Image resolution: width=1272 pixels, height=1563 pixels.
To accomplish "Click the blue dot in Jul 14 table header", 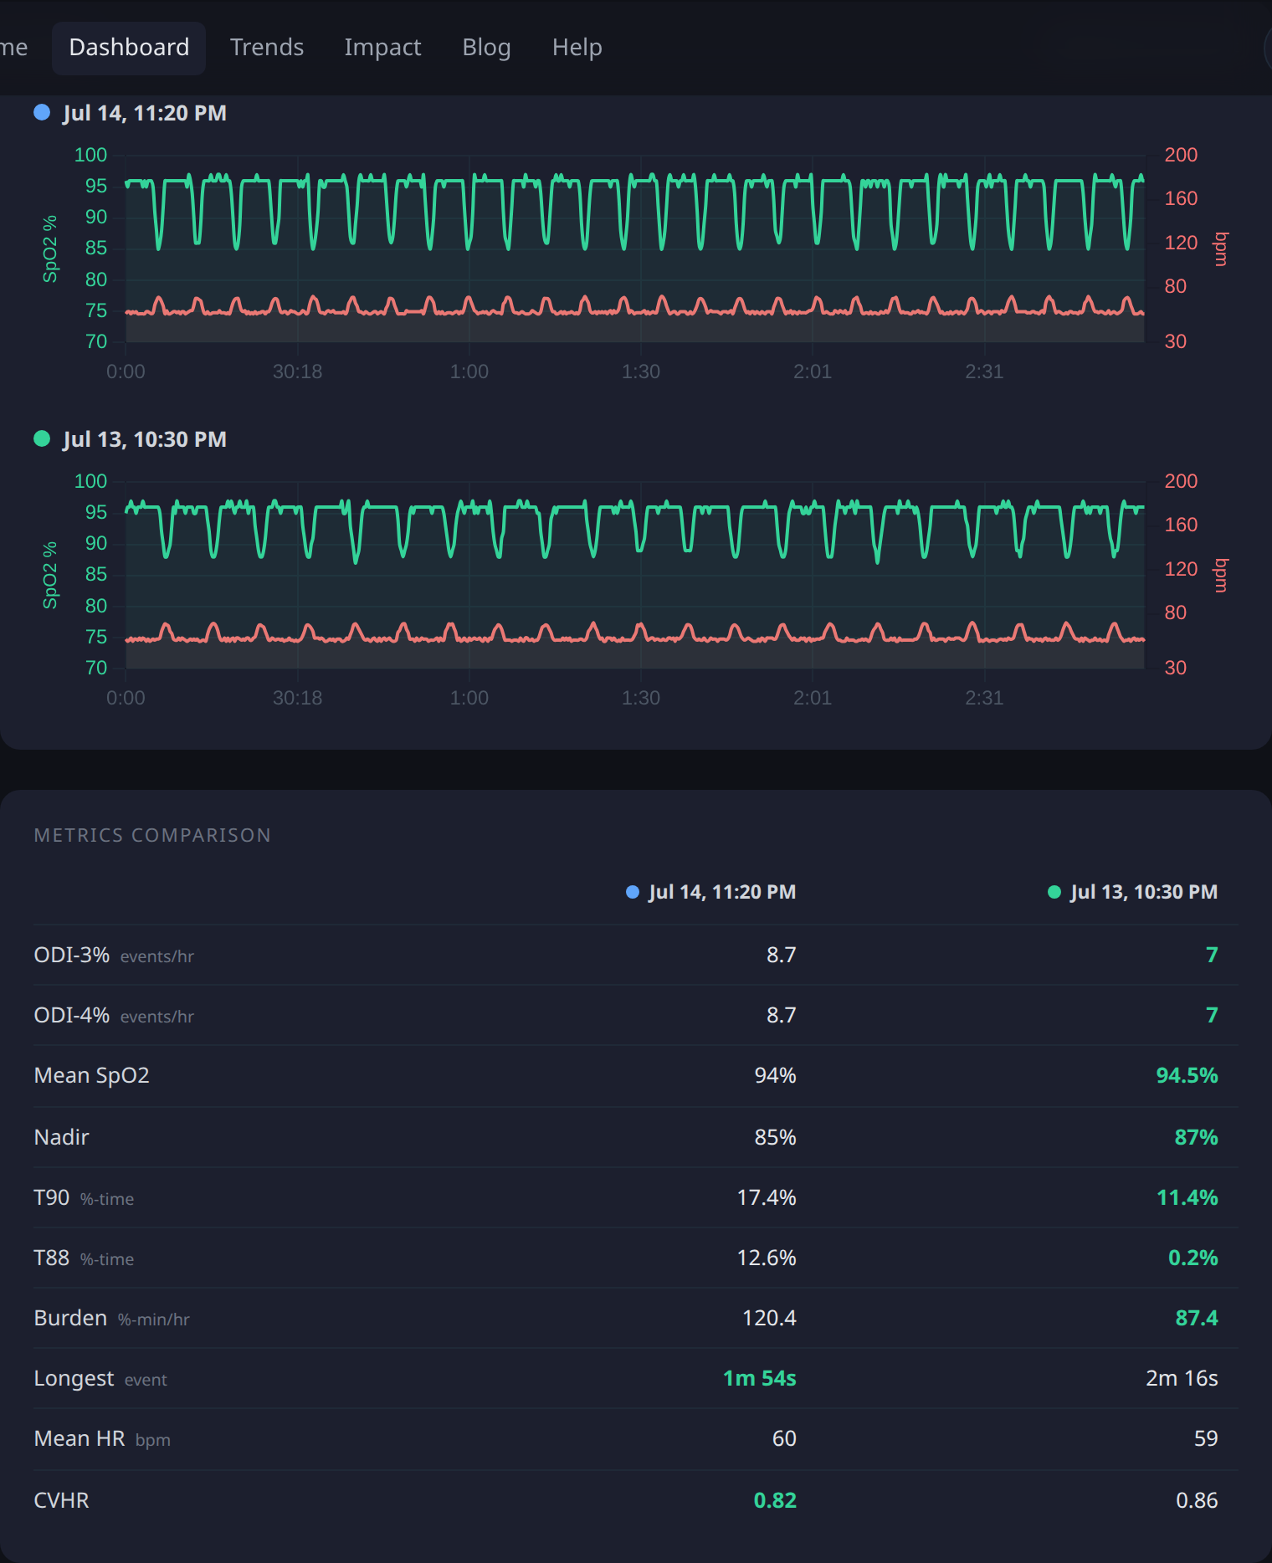I will click(633, 892).
